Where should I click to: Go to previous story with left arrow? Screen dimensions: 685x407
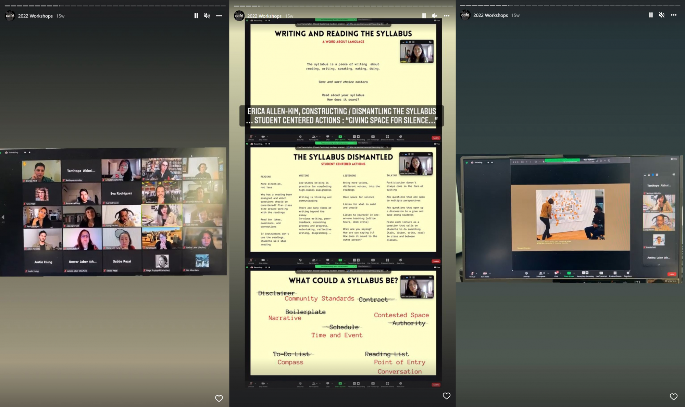3,217
